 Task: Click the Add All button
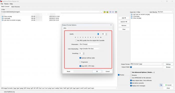124,22
